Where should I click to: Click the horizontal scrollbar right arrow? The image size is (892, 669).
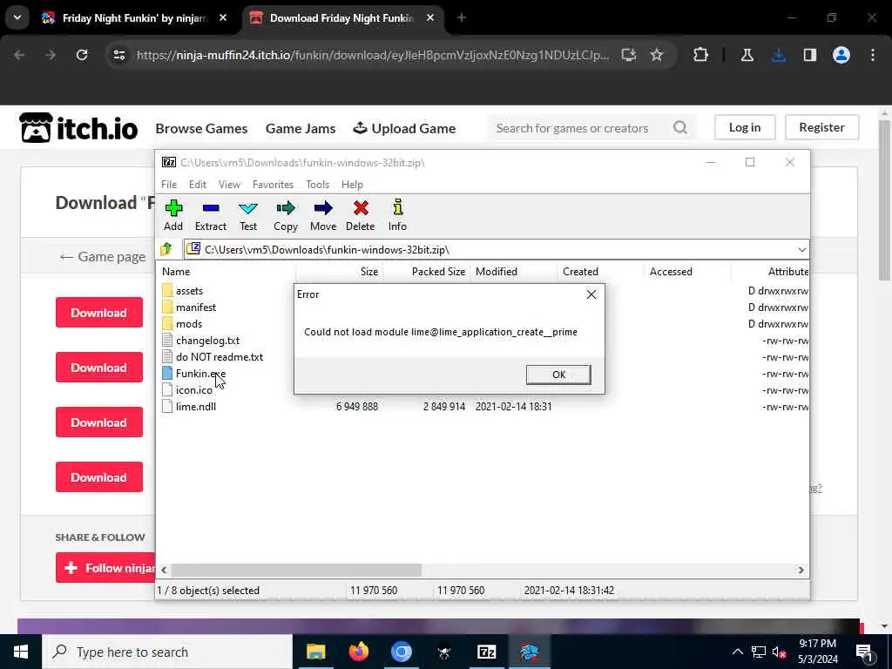pyautogui.click(x=801, y=570)
